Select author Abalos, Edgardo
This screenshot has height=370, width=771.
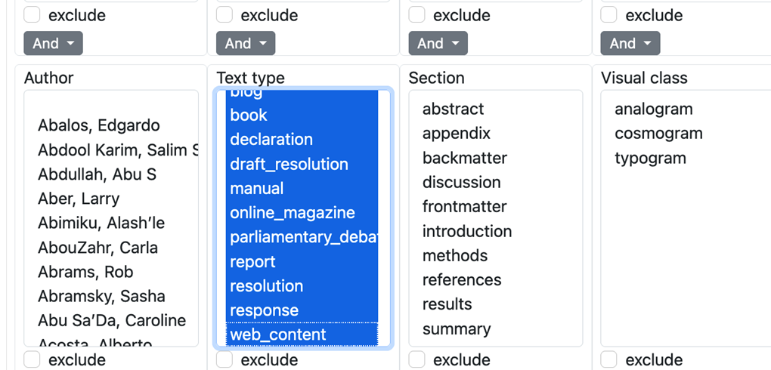coord(98,125)
